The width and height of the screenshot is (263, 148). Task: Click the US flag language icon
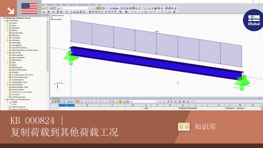pos(29,8)
